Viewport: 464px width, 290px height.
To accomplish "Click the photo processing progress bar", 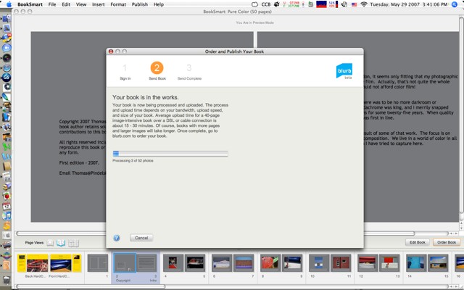I will [170, 154].
